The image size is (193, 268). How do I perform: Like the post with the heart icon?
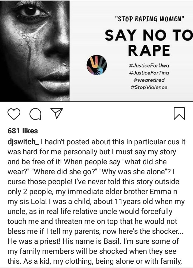coord(14,114)
